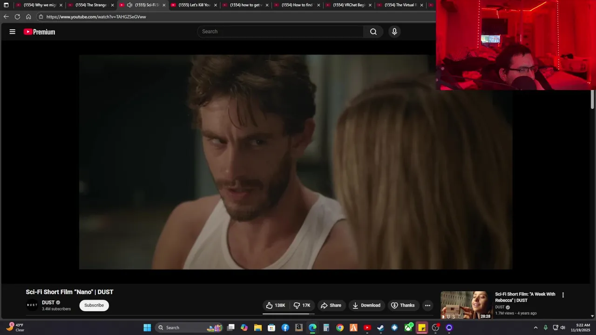Image resolution: width=596 pixels, height=335 pixels.
Task: Reload the current page
Action: coord(17,17)
